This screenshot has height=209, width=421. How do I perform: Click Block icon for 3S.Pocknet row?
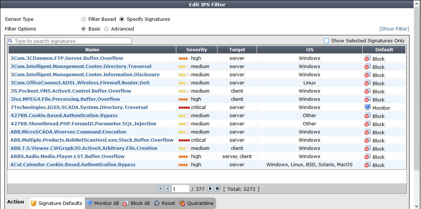tap(367, 91)
